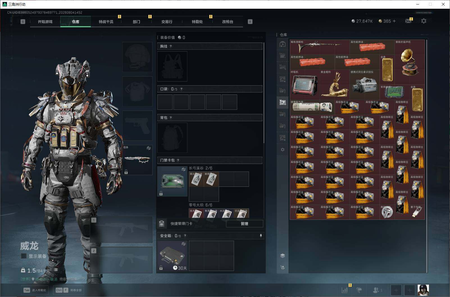This screenshot has width=450, height=297.
Task: Click the stash stacking layers icon
Action: [283, 256]
